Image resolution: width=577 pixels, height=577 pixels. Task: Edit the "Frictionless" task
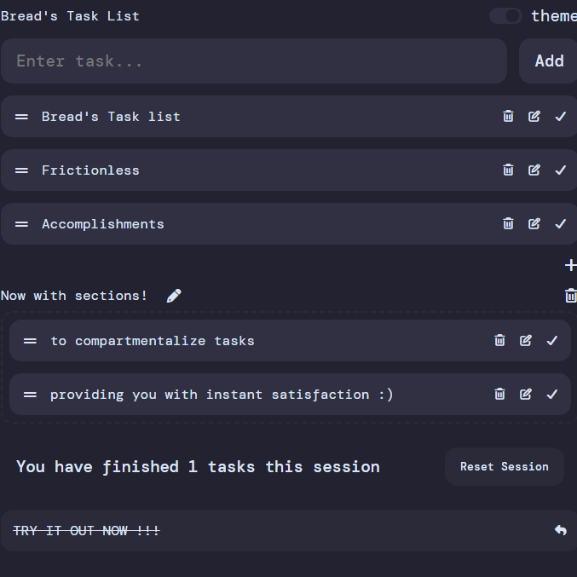(534, 170)
